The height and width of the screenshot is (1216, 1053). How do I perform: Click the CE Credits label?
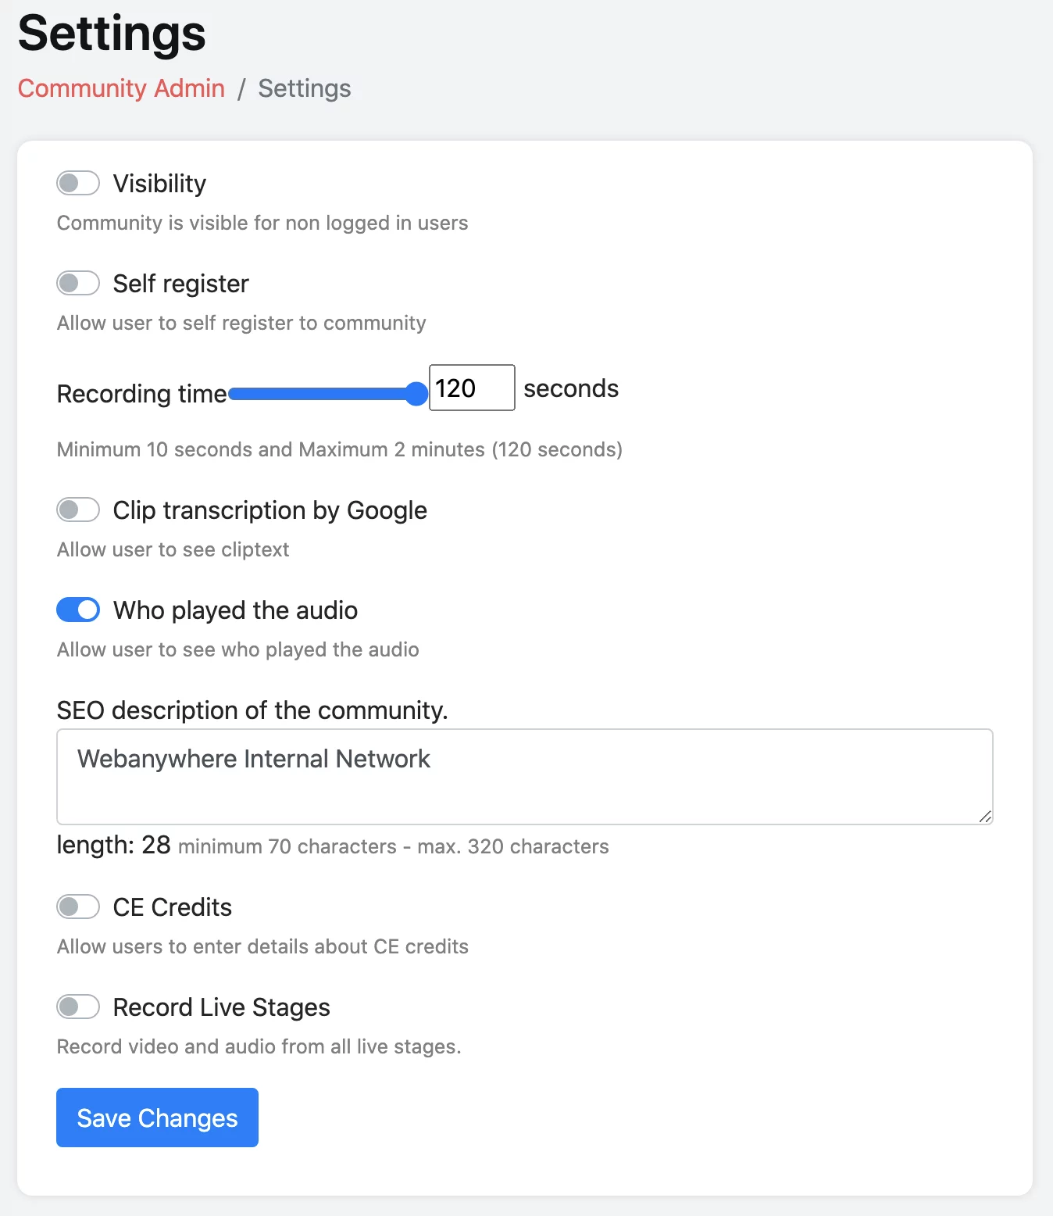pyautogui.click(x=172, y=907)
